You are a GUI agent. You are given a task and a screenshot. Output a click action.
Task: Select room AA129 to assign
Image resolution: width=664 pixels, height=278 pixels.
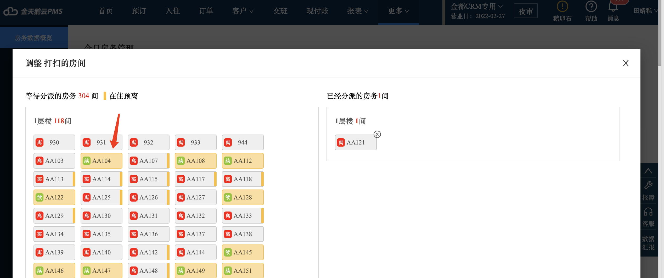pyautogui.click(x=54, y=216)
